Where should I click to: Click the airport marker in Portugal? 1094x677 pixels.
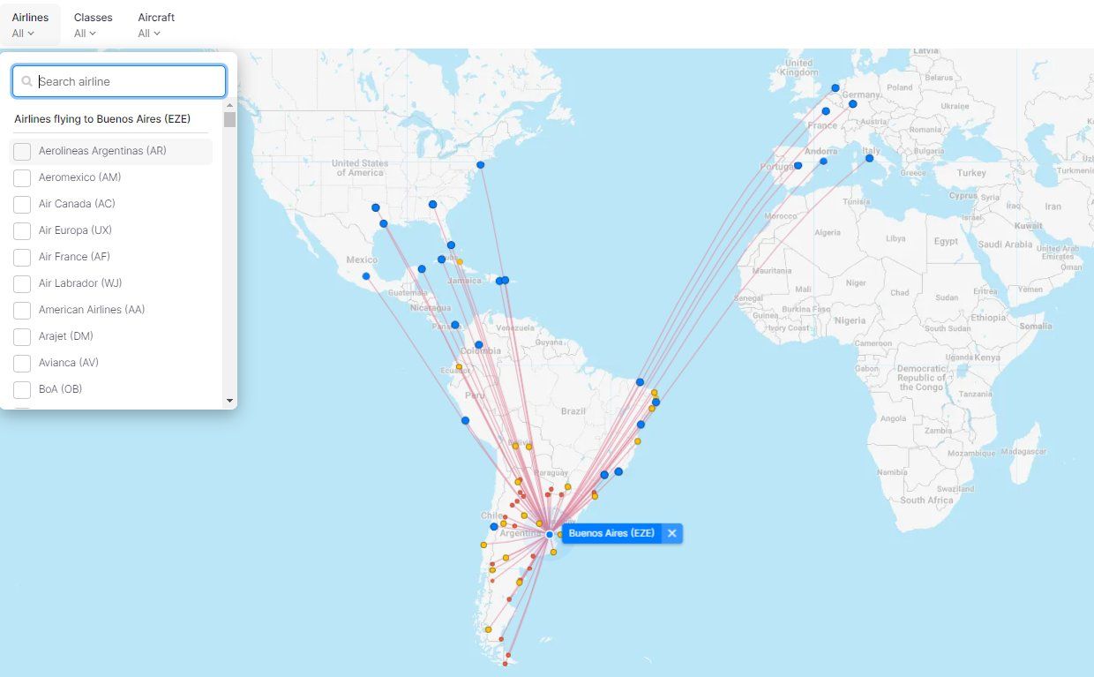click(798, 165)
